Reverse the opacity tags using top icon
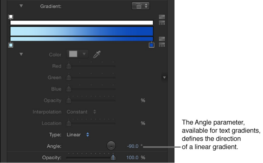The width and height of the screenshot is (263, 163). coord(162,17)
